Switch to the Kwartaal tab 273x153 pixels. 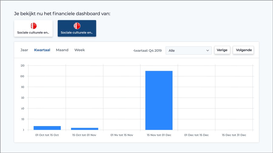pos(42,50)
